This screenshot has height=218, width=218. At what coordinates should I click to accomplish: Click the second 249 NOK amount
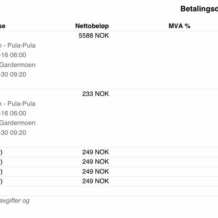(95, 162)
